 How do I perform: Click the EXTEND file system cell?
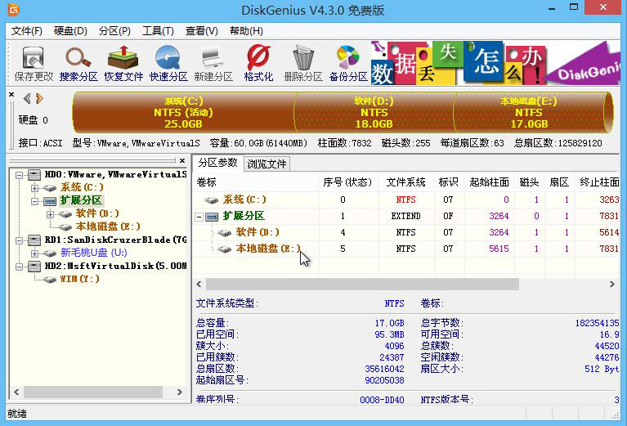click(405, 217)
